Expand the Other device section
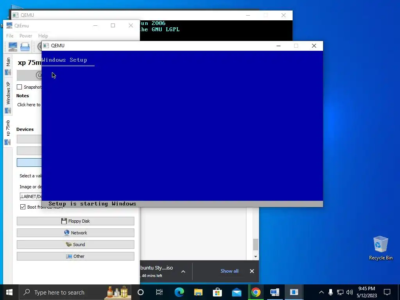The image size is (400, 300). click(75, 256)
